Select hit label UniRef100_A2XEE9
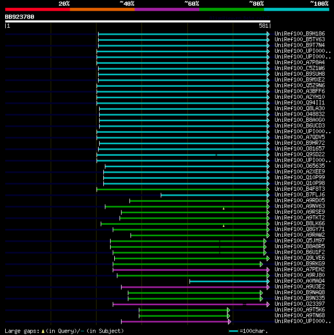This screenshot has width=334, height=335. click(x=300, y=172)
